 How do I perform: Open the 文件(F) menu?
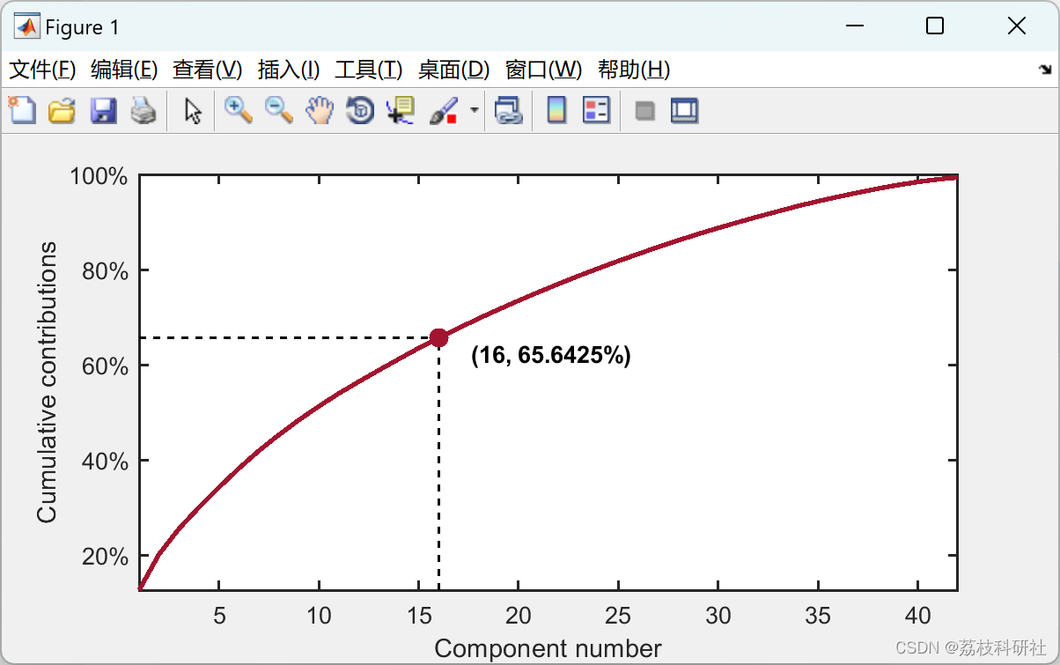pos(42,70)
